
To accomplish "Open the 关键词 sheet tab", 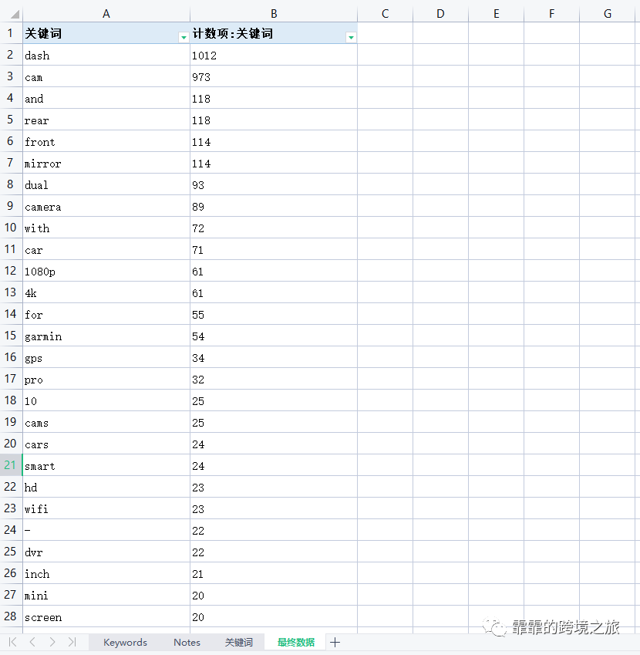I will tap(239, 642).
